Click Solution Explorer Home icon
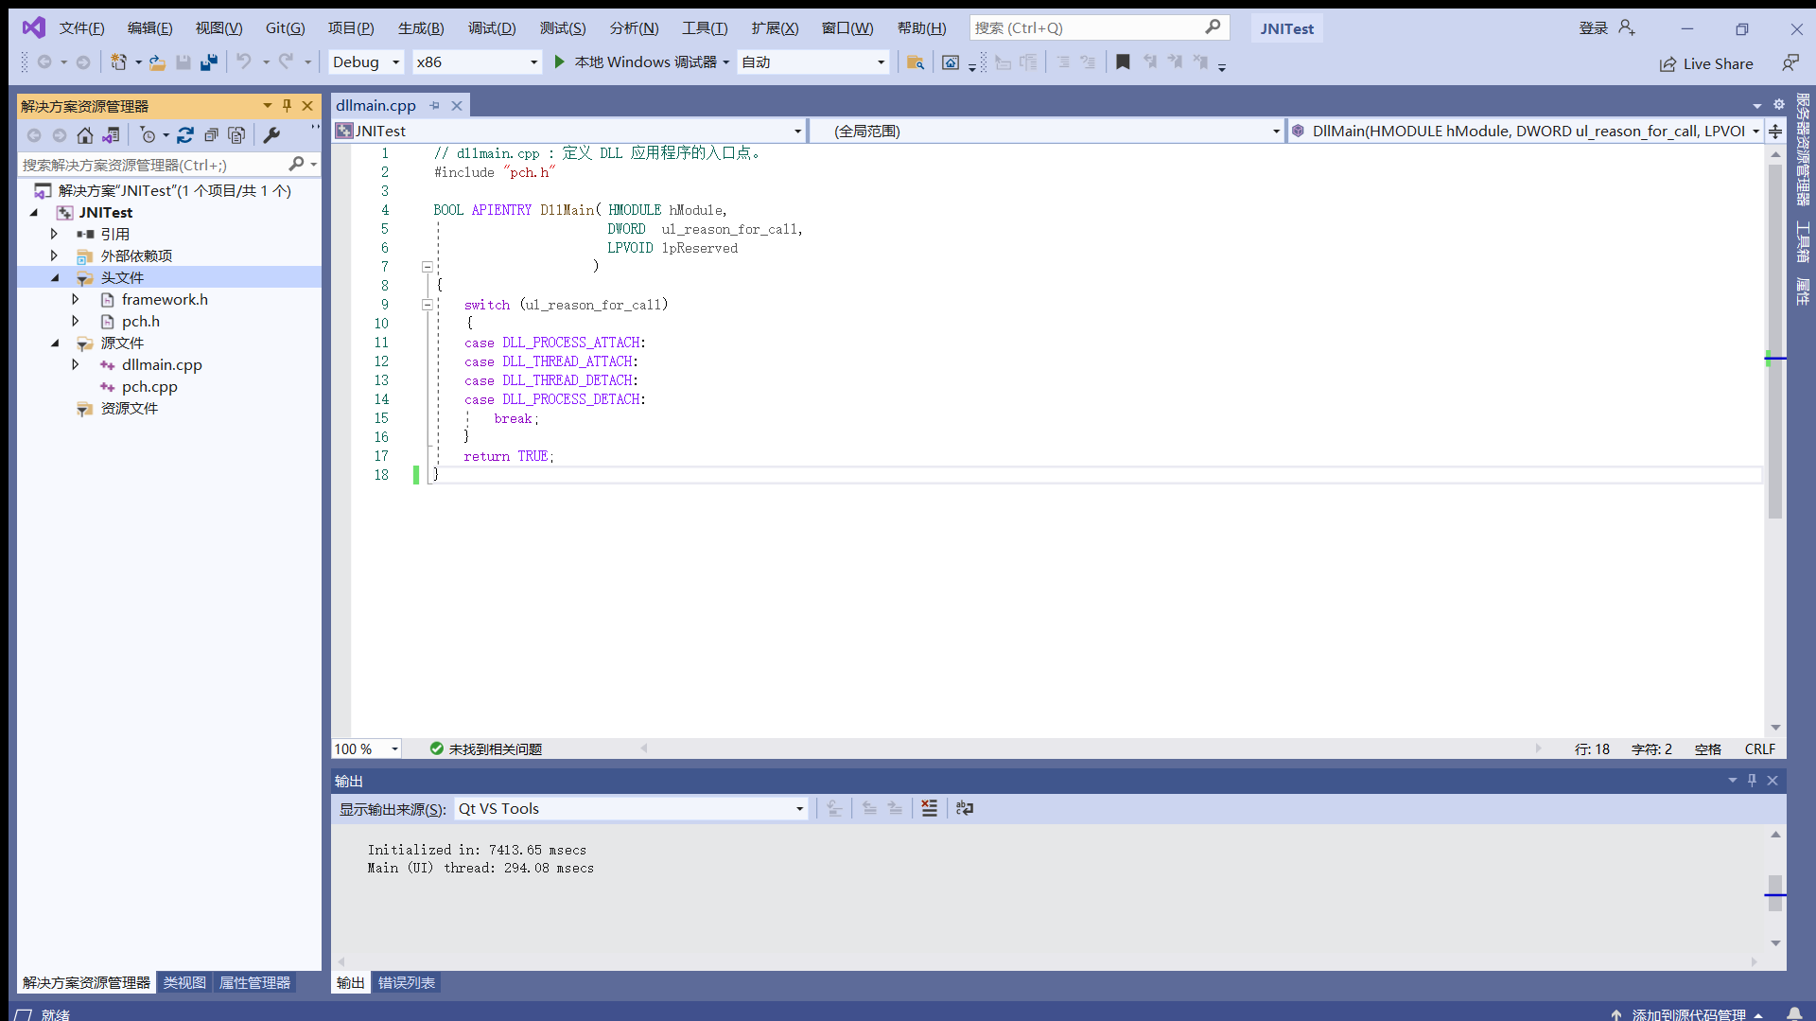The height and width of the screenshot is (1021, 1816). tap(85, 135)
